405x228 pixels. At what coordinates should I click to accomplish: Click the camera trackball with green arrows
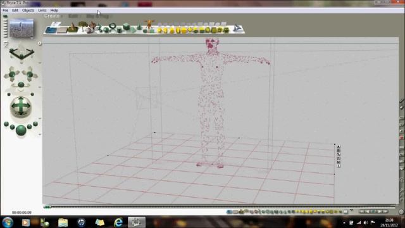coord(21,106)
